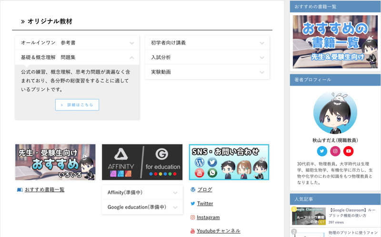Click the オールインワン 参考書 accordion label
This screenshot has width=381, height=237.
click(x=48, y=43)
